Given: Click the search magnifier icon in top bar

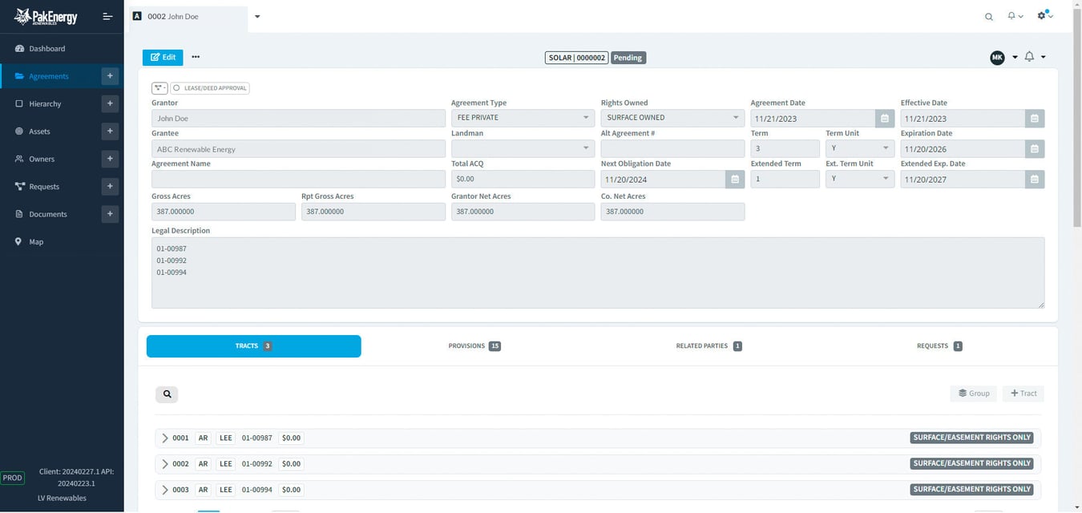Looking at the screenshot, I should (988, 17).
